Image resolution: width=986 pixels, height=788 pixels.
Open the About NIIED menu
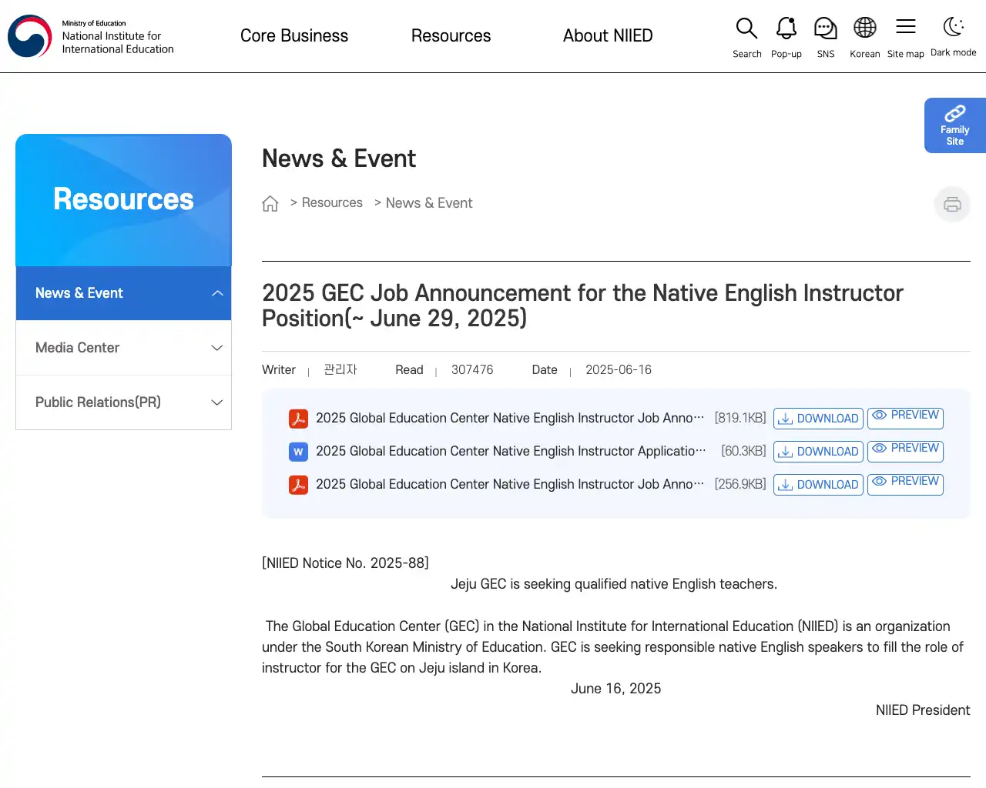tap(608, 36)
